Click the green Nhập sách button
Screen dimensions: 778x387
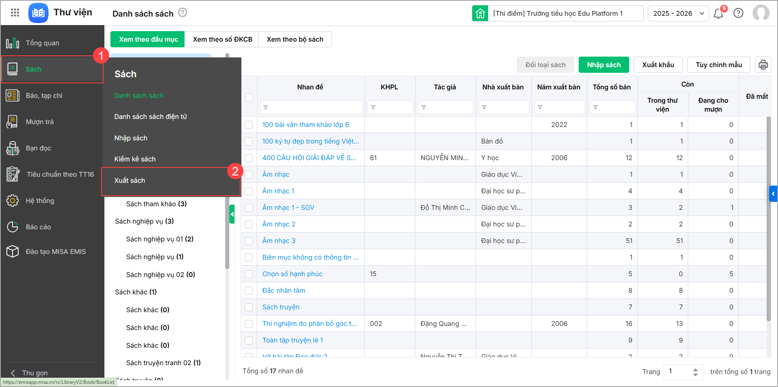604,65
